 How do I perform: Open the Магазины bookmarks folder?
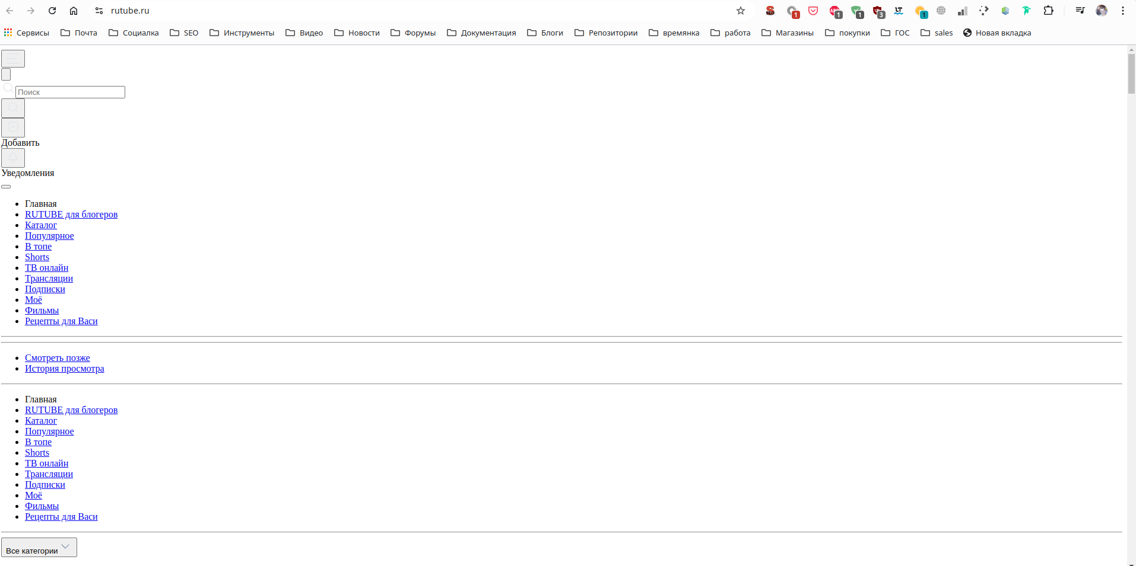787,33
